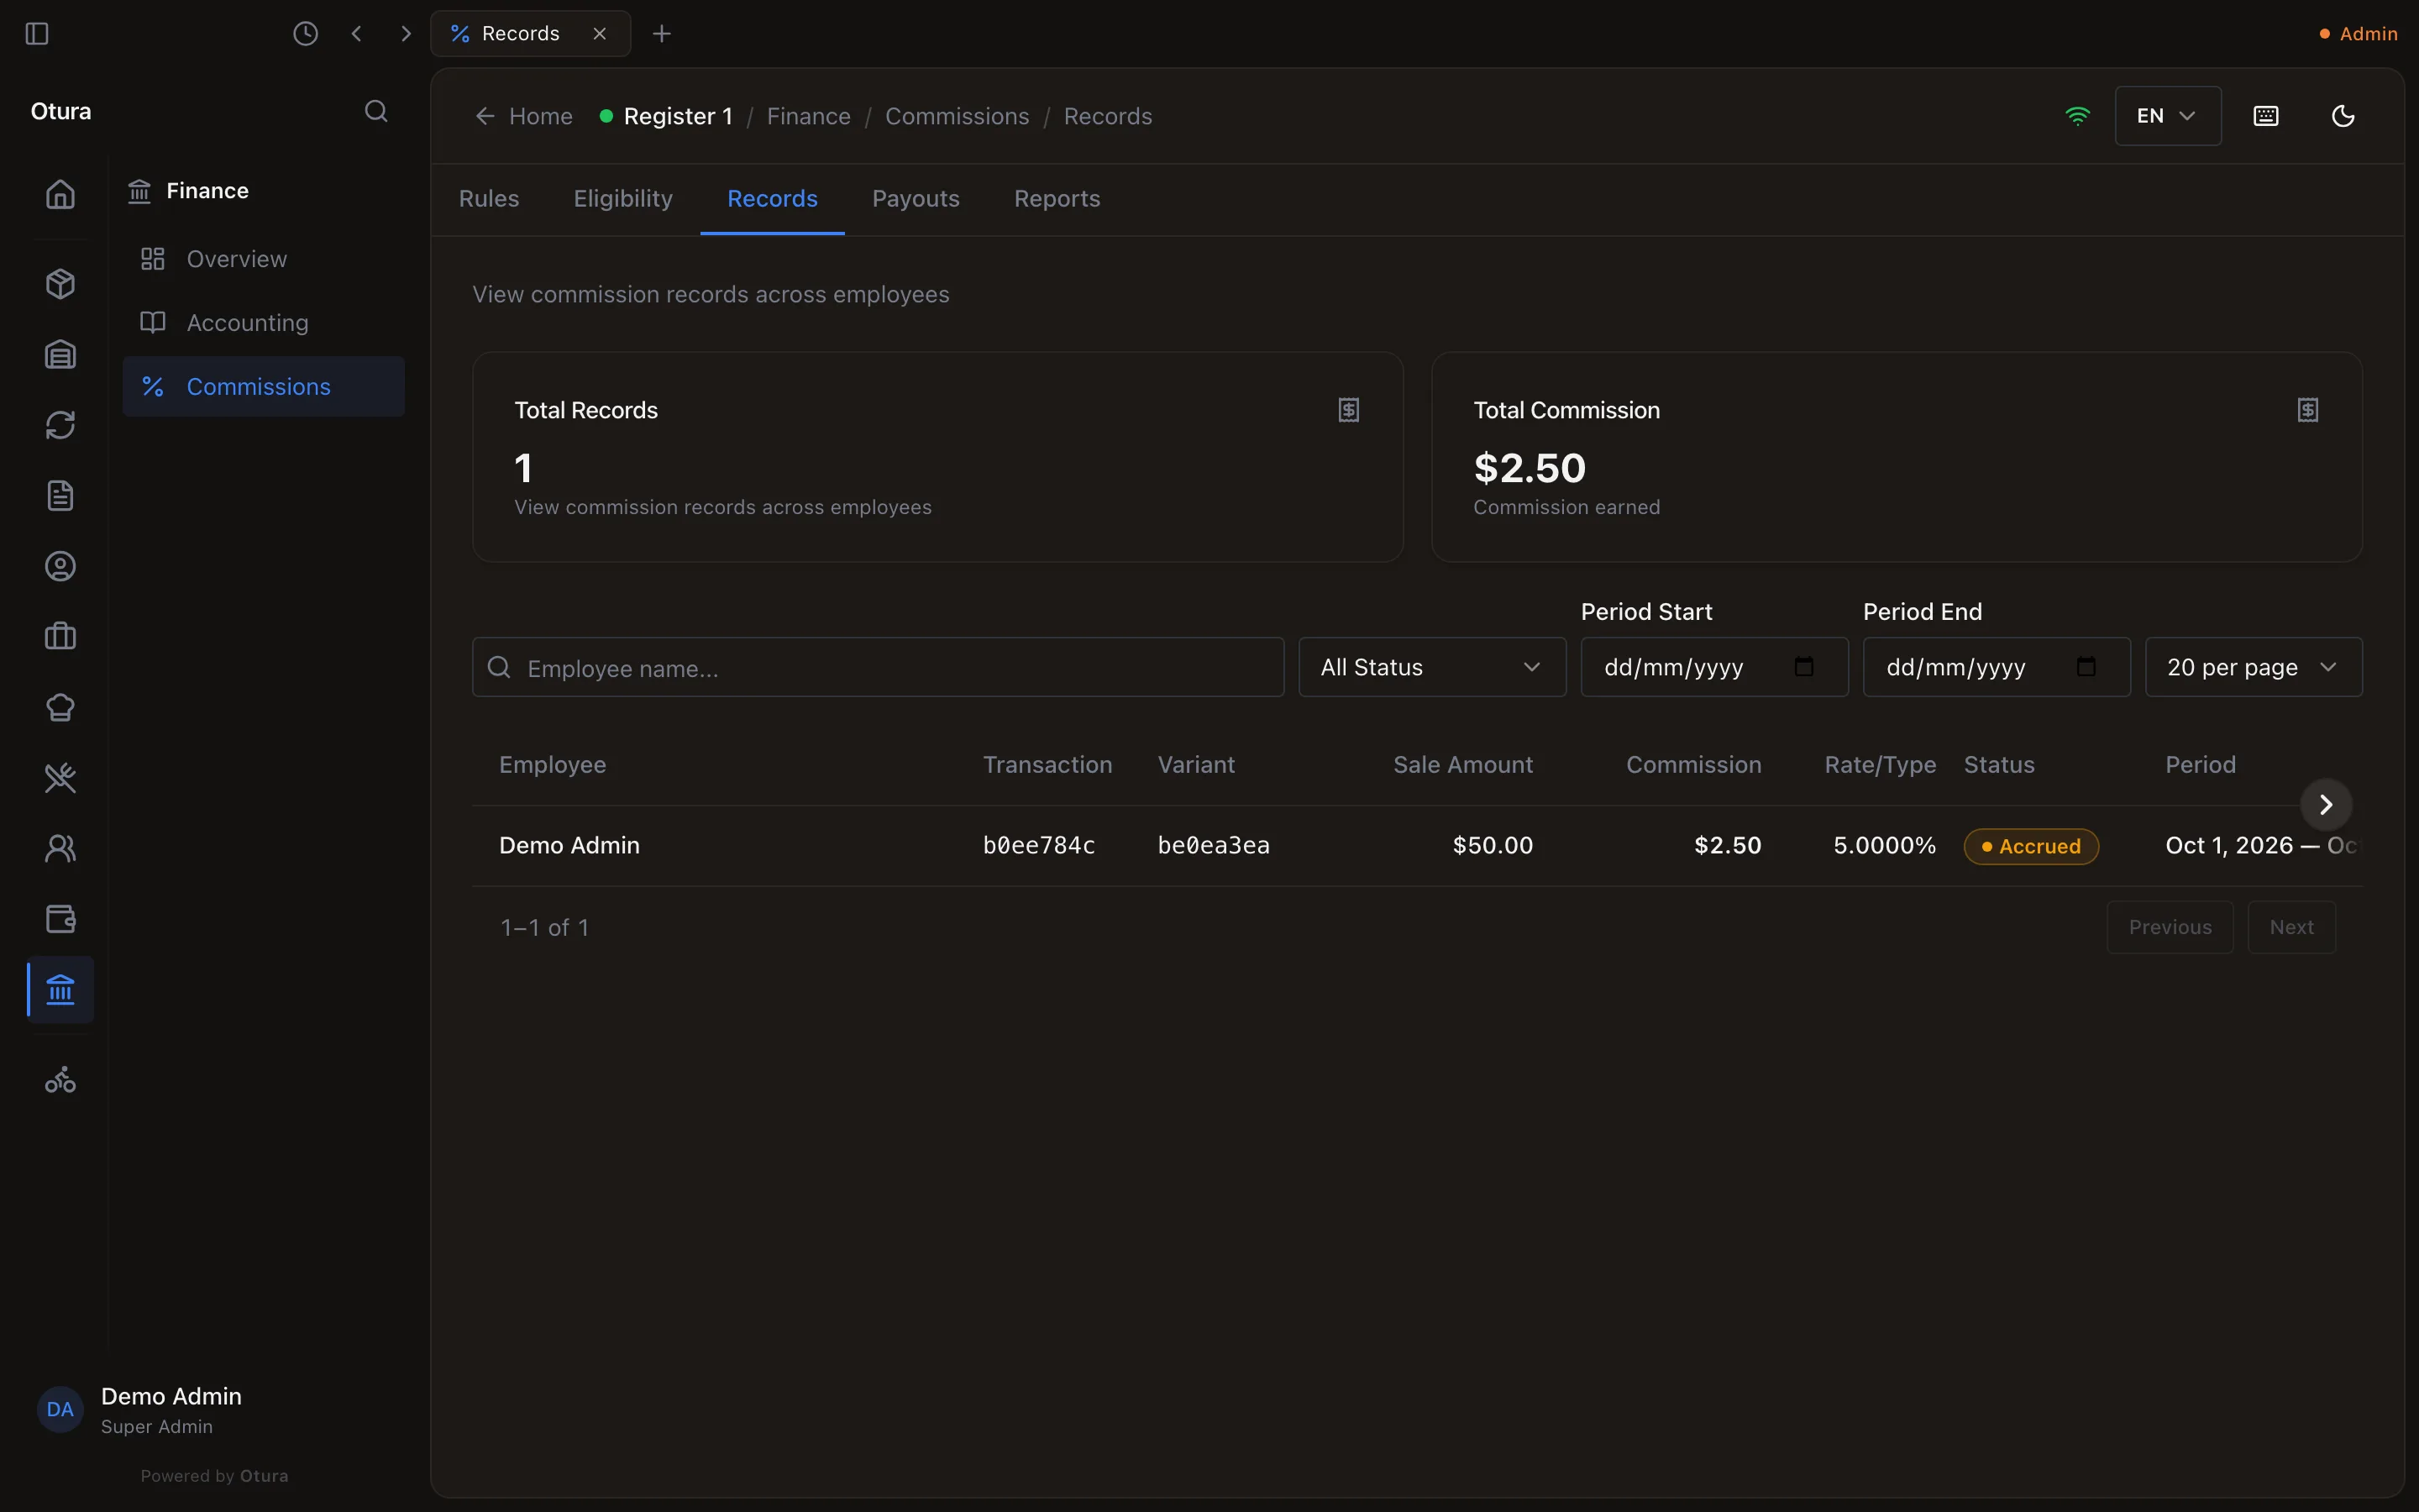Switch to the Rules tab

tap(489, 199)
